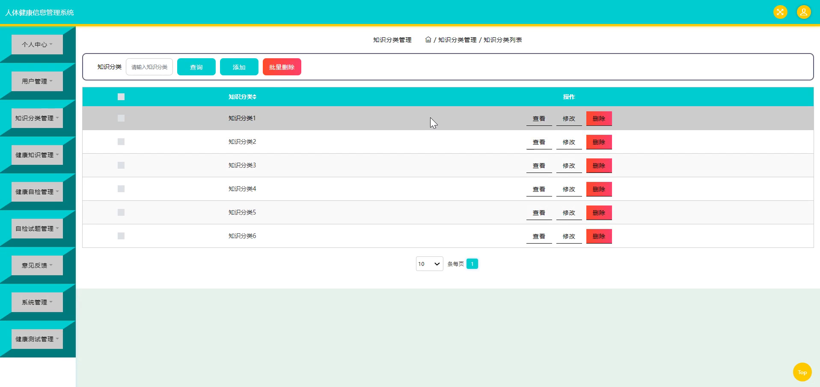Toggle the select-all checkbox in table header

pyautogui.click(x=121, y=97)
